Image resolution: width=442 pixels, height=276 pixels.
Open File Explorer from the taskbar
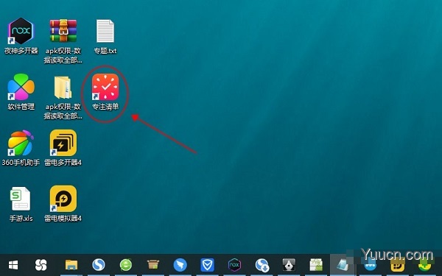(x=71, y=265)
